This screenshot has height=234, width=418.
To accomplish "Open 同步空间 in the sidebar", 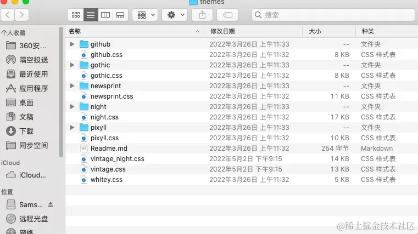I will coord(27,145).
